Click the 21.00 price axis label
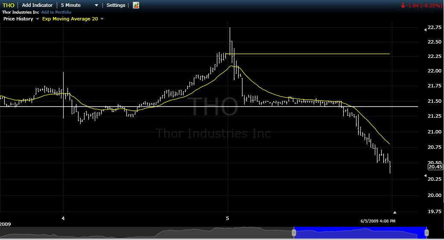Image resolution: width=444 pixels, height=240 pixels. pos(434,132)
